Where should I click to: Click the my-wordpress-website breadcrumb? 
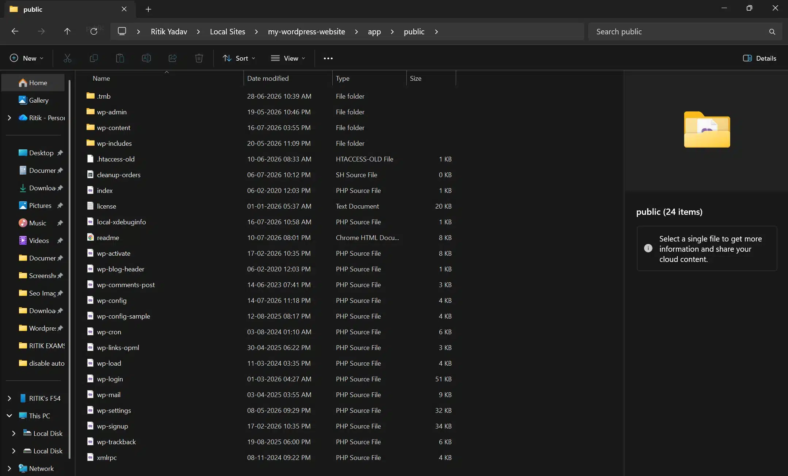[306, 32]
